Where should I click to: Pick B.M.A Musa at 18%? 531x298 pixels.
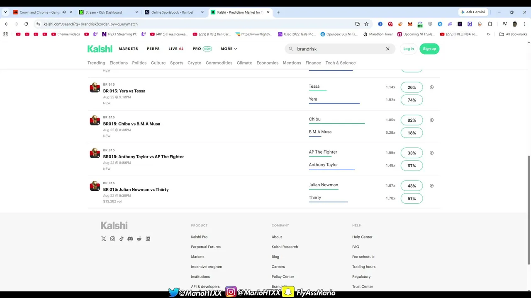(412, 133)
